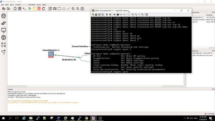Open the File menu in GNS3

[x=2, y=5]
